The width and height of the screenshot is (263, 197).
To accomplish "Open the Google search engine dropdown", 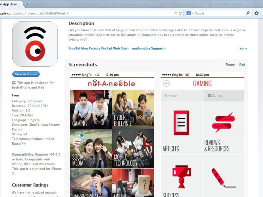I will [190, 13].
